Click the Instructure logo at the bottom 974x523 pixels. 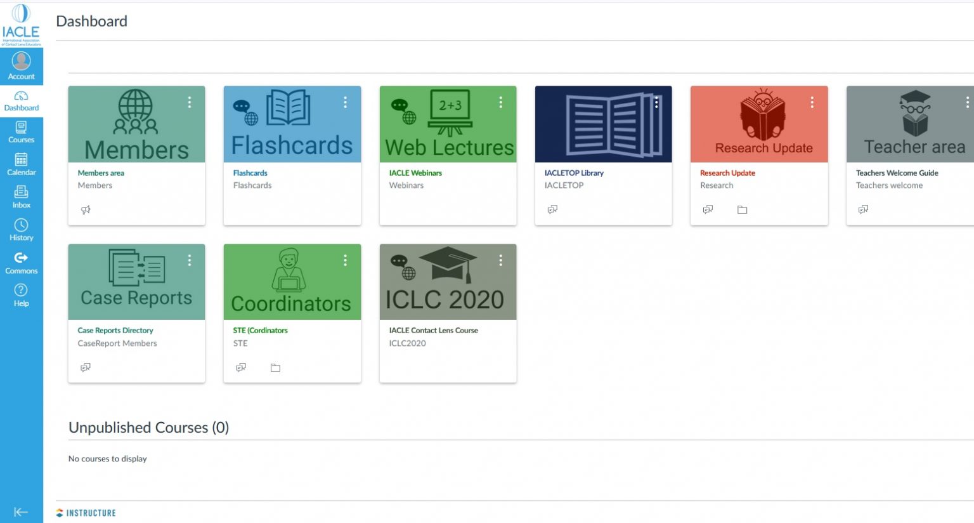(86, 513)
